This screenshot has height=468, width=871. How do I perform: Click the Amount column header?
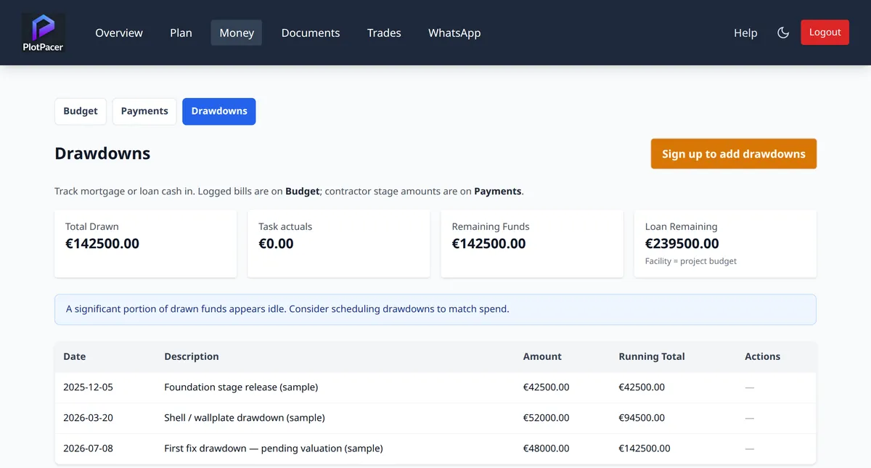542,356
